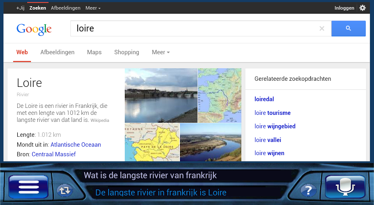
Task: Open Afbeeldingen in the top black bar
Action: (65, 8)
